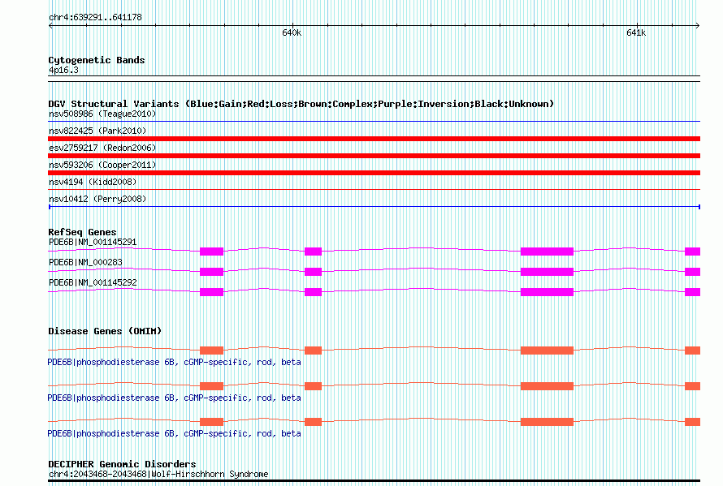Click the chr4:639291..641178 region label
Screen dimensions: 723x486
(x=95, y=17)
